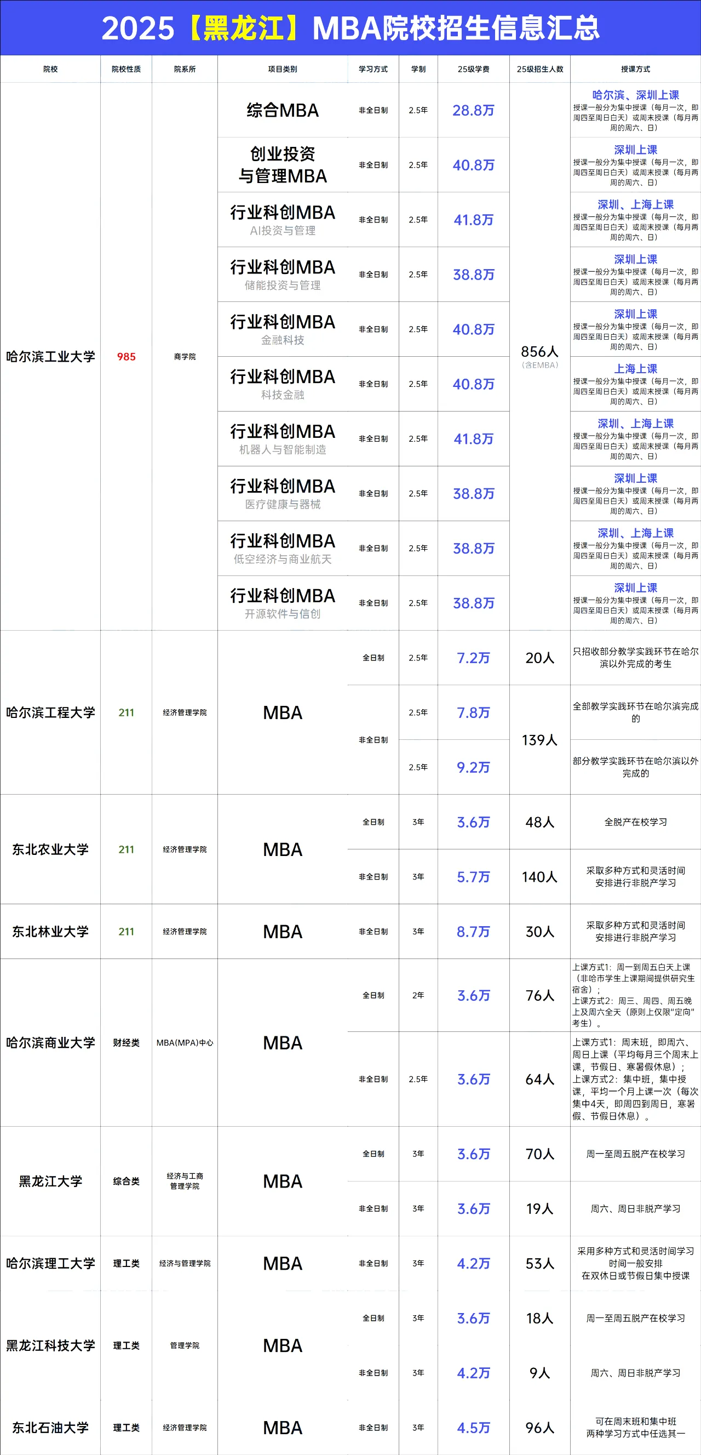Click 全脱产在校学习 teaching mode
The height and width of the screenshot is (1455, 701).
pyautogui.click(x=635, y=823)
